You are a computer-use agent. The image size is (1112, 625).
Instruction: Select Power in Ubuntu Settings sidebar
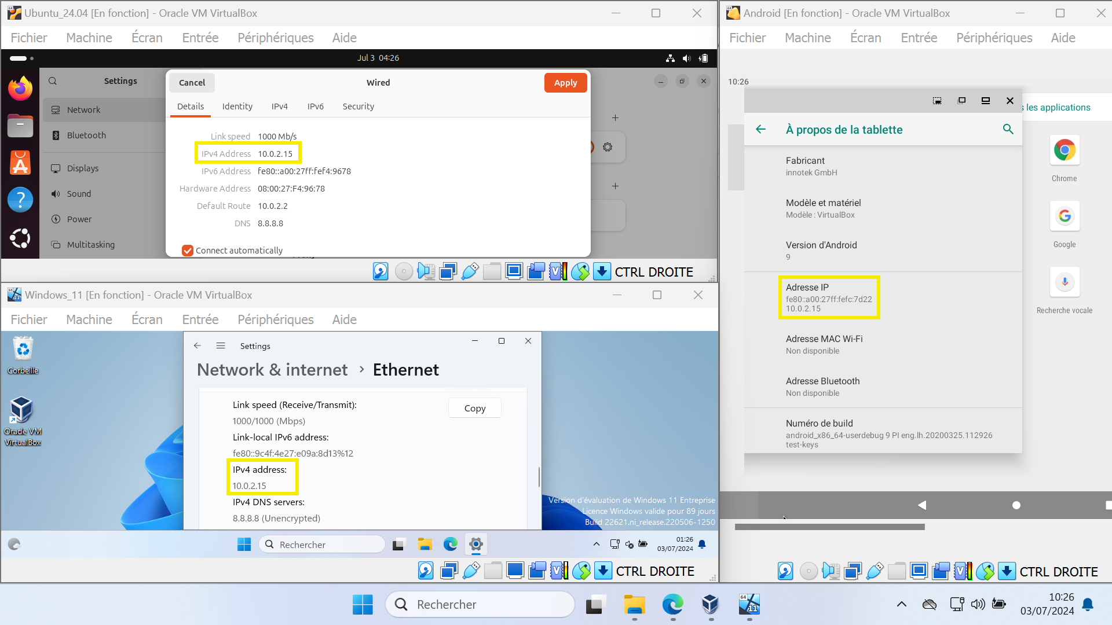tap(104, 219)
